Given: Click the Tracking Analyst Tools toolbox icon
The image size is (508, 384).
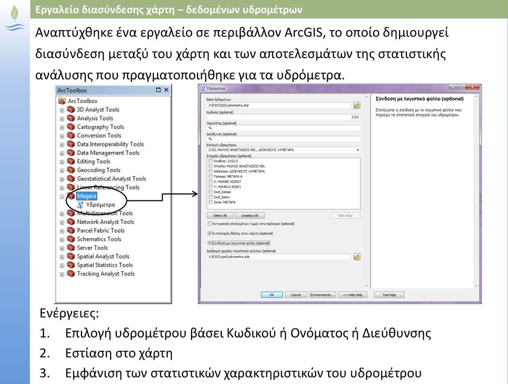Looking at the screenshot, I should [70, 273].
